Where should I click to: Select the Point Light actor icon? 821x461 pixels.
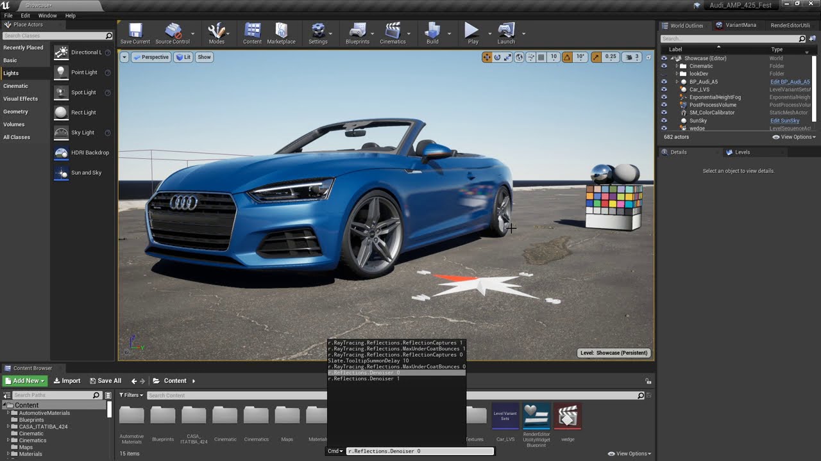[61, 72]
